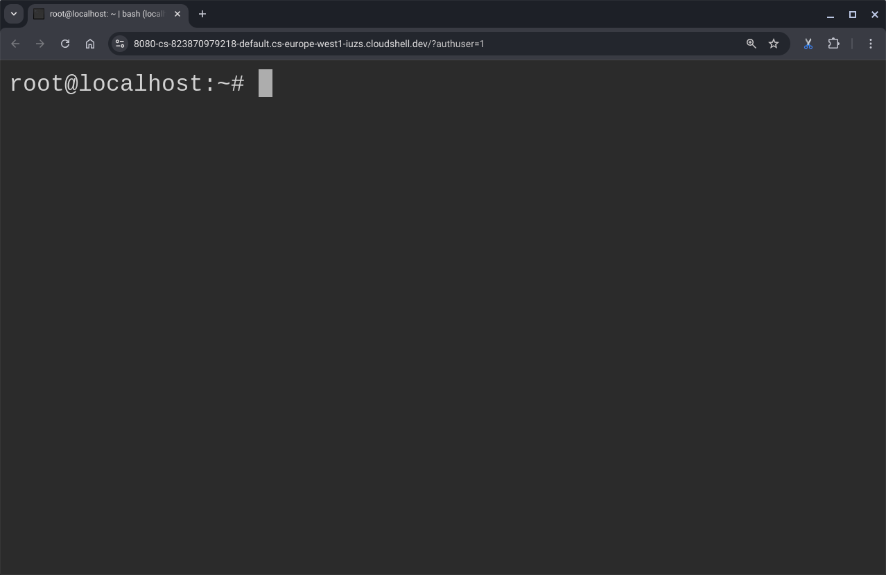Click the terminal tab favicon
The image size is (886, 575).
click(39, 14)
